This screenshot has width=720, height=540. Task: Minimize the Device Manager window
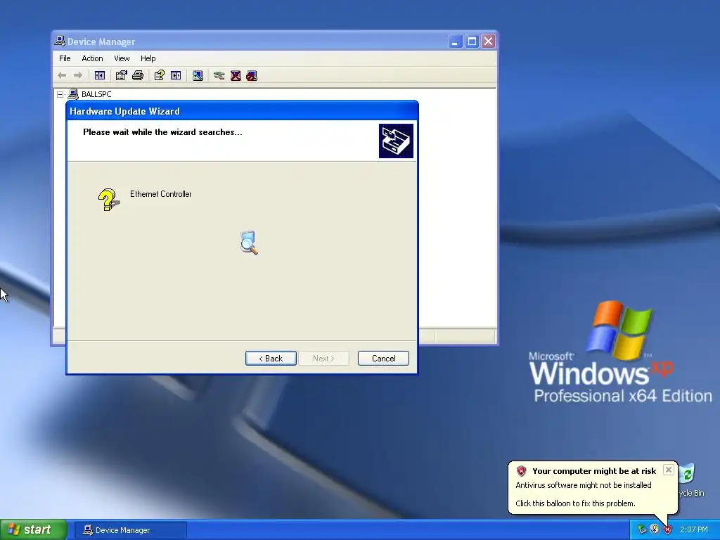click(x=455, y=41)
